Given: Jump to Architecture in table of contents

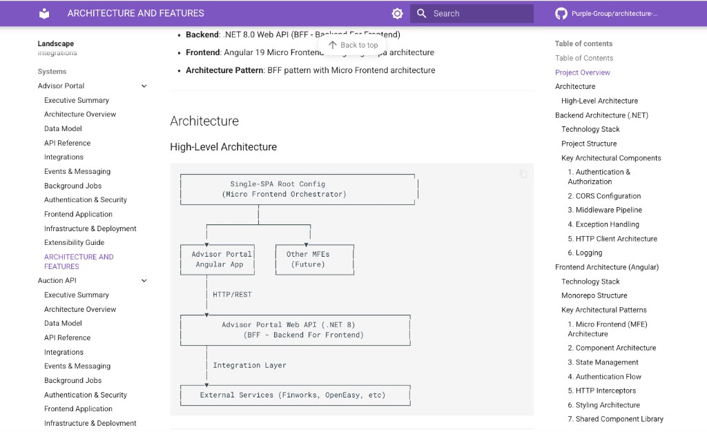Looking at the screenshot, I should coord(575,86).
